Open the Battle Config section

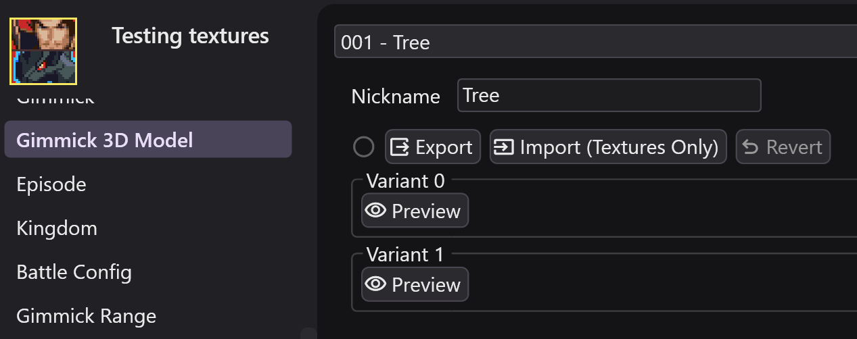(x=74, y=272)
